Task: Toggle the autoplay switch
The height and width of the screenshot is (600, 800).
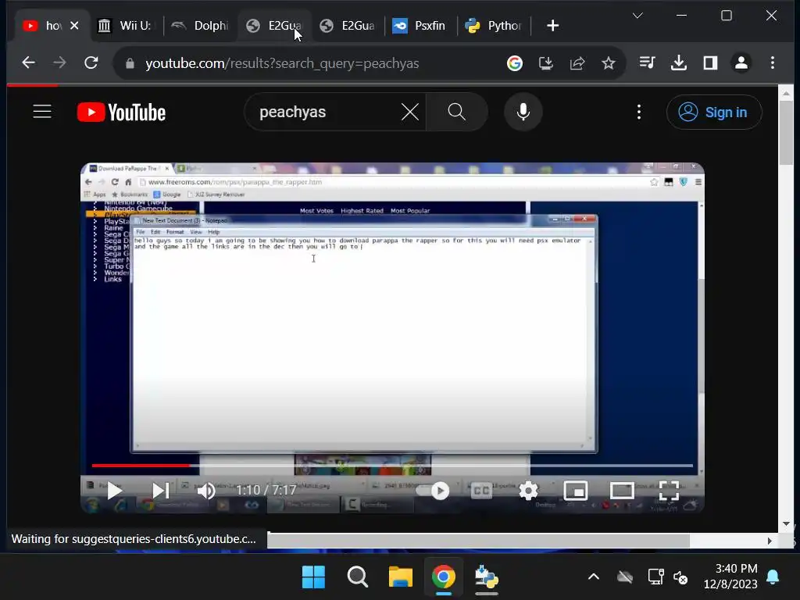Action: click(433, 491)
